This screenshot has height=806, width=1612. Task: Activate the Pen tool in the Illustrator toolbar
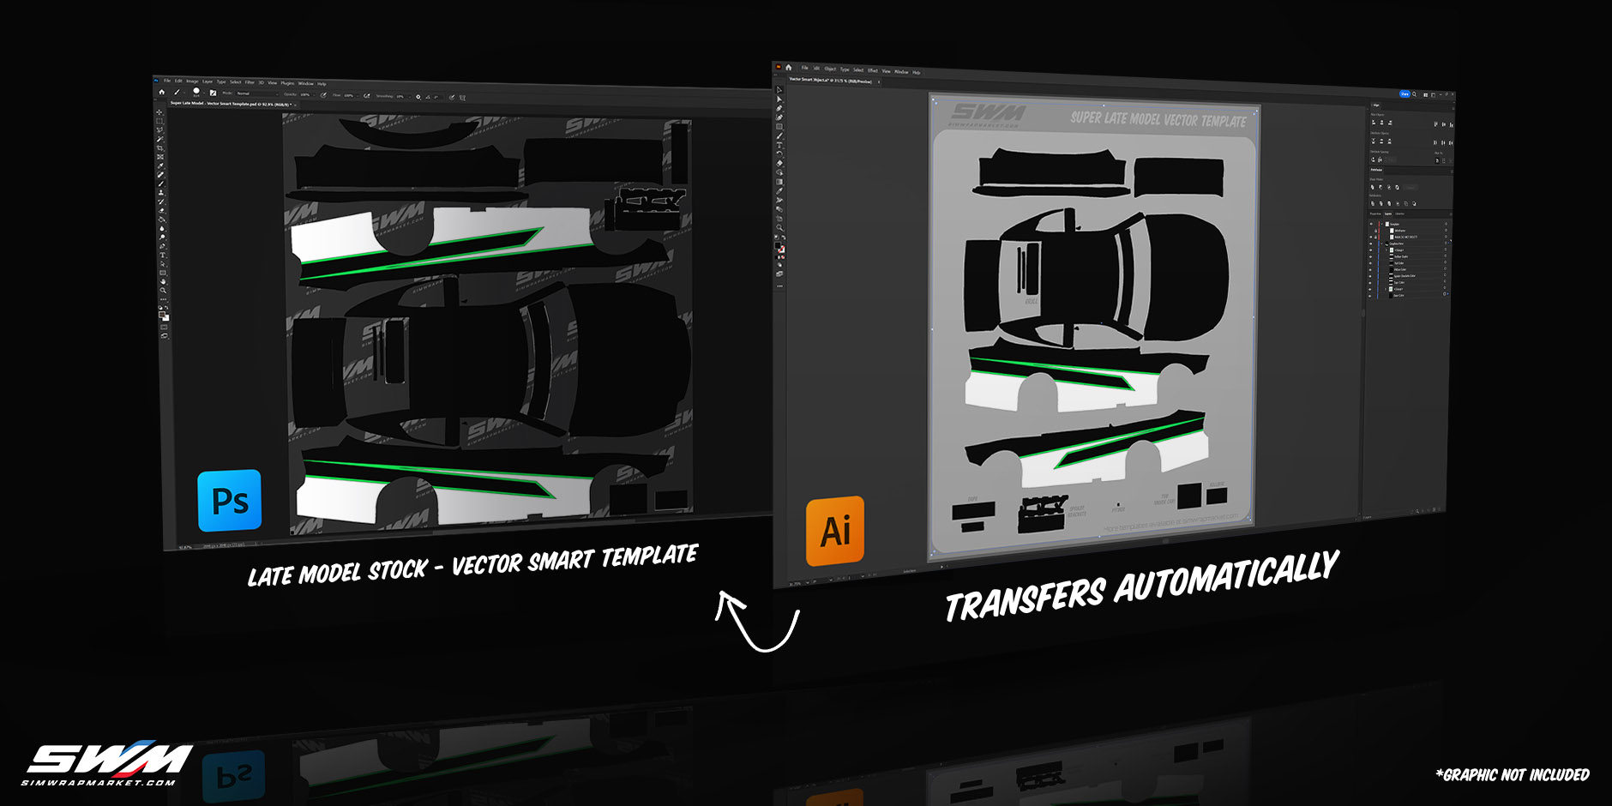(x=779, y=109)
